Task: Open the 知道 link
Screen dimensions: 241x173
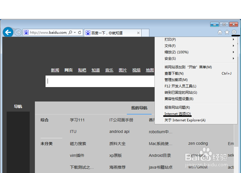Action: point(96,70)
